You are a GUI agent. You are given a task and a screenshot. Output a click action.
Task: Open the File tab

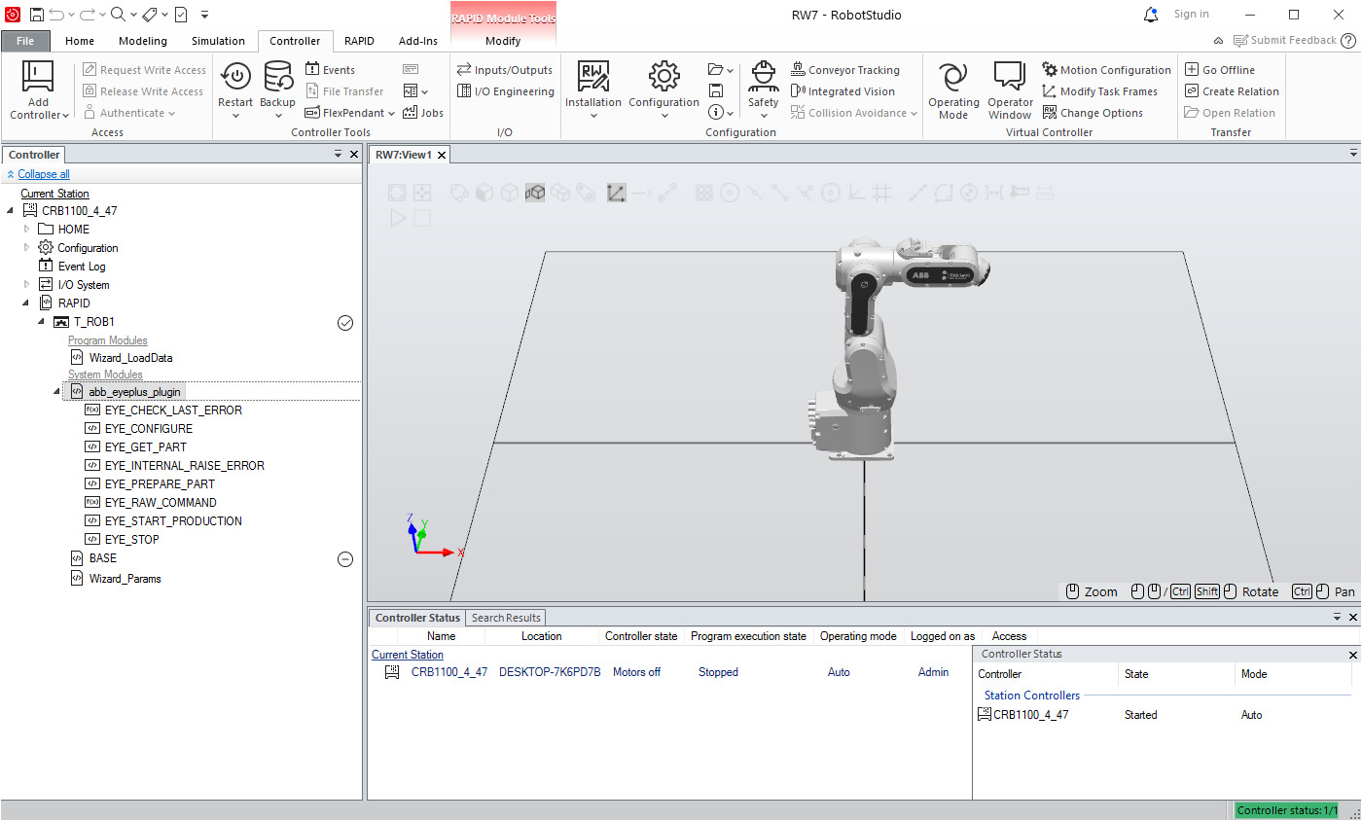tap(25, 41)
